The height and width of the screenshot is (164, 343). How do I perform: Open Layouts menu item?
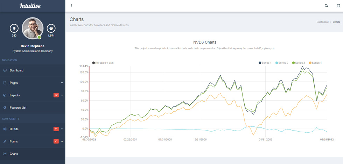[33, 95]
